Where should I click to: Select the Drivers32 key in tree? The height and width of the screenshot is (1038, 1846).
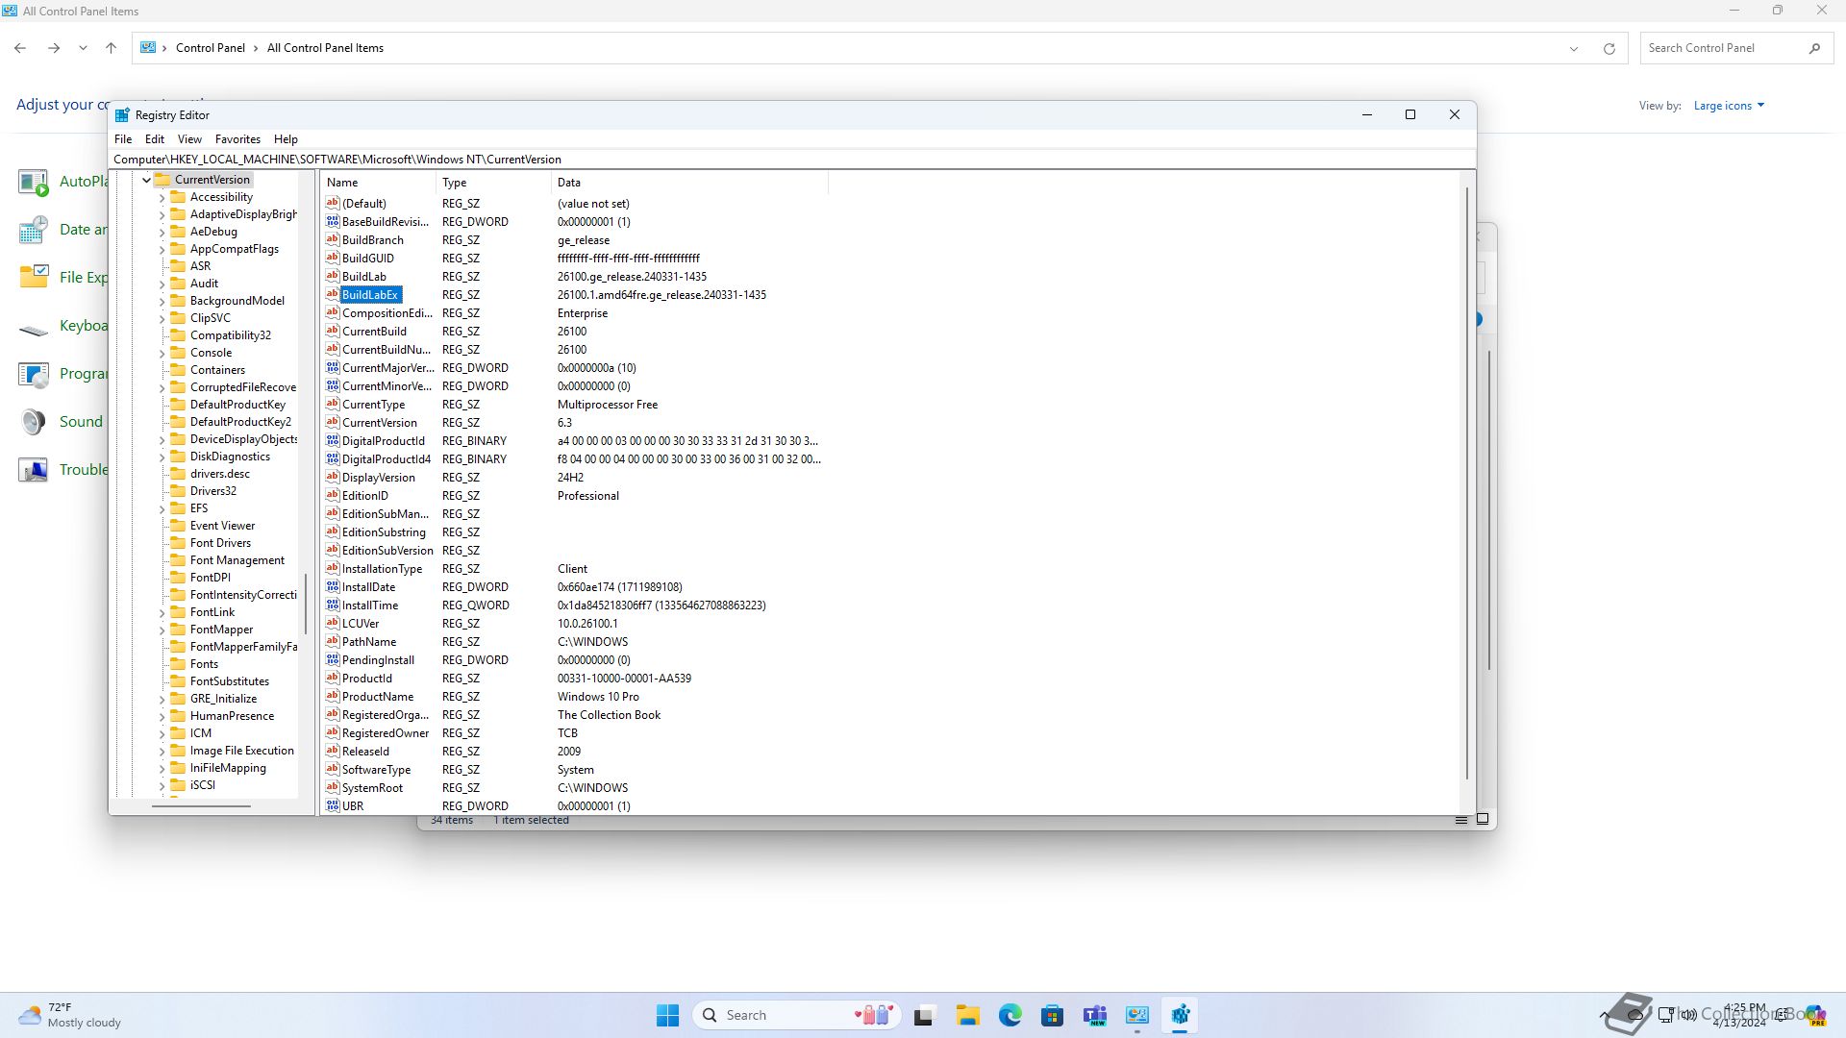(212, 491)
